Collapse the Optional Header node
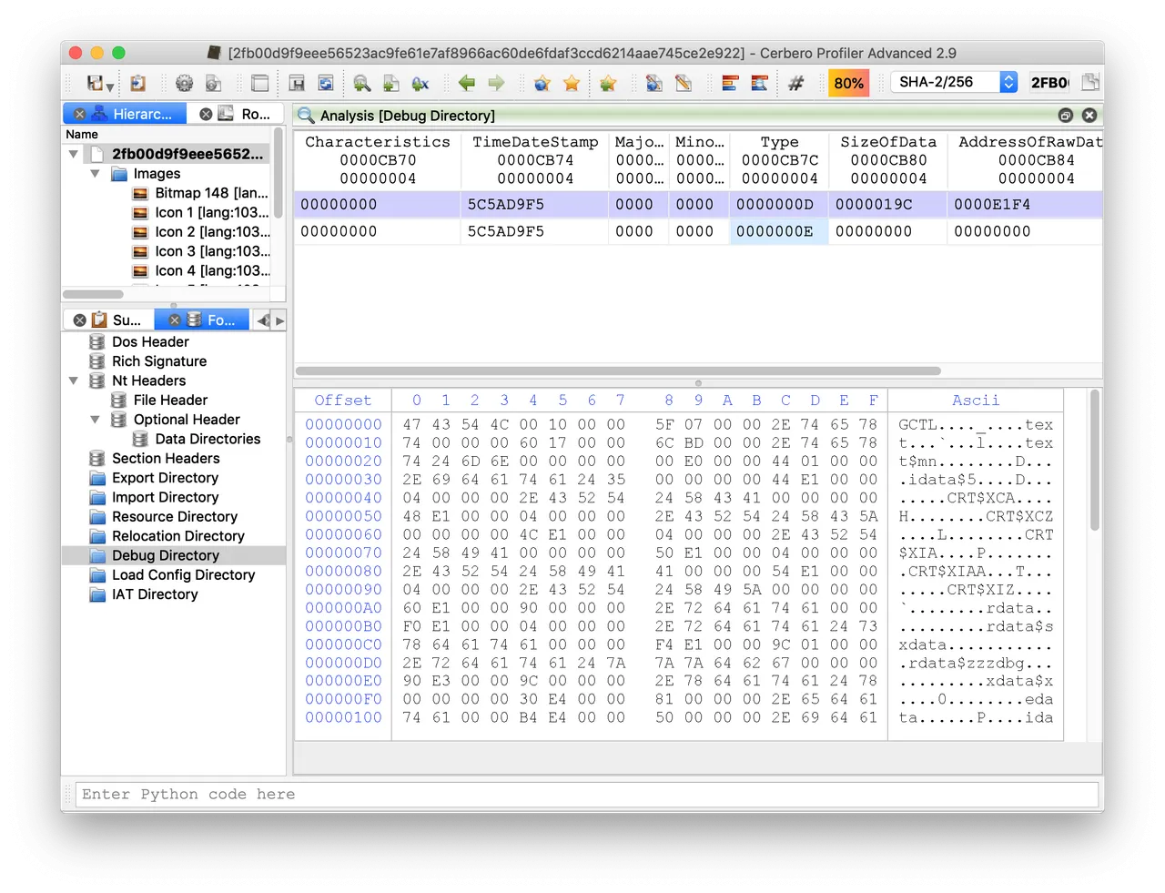The width and height of the screenshot is (1165, 893). [95, 420]
